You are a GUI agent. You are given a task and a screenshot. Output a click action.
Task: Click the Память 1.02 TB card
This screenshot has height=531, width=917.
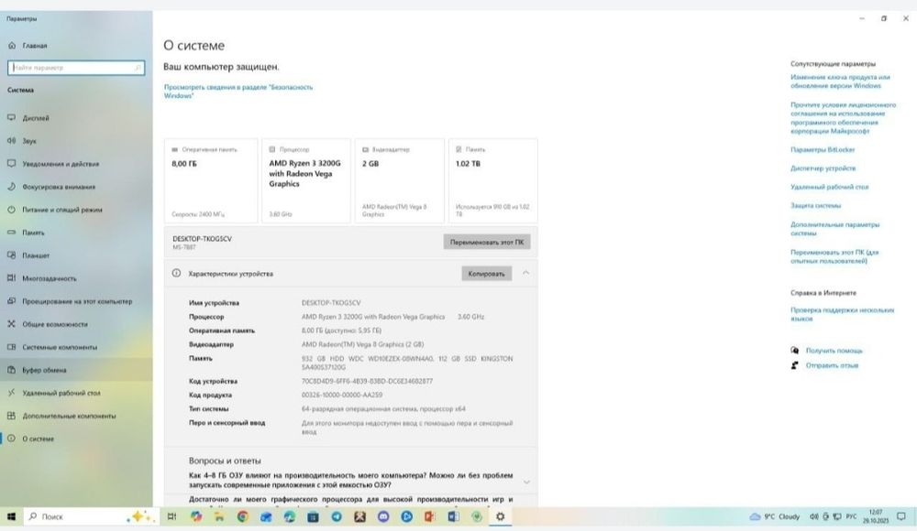493,180
